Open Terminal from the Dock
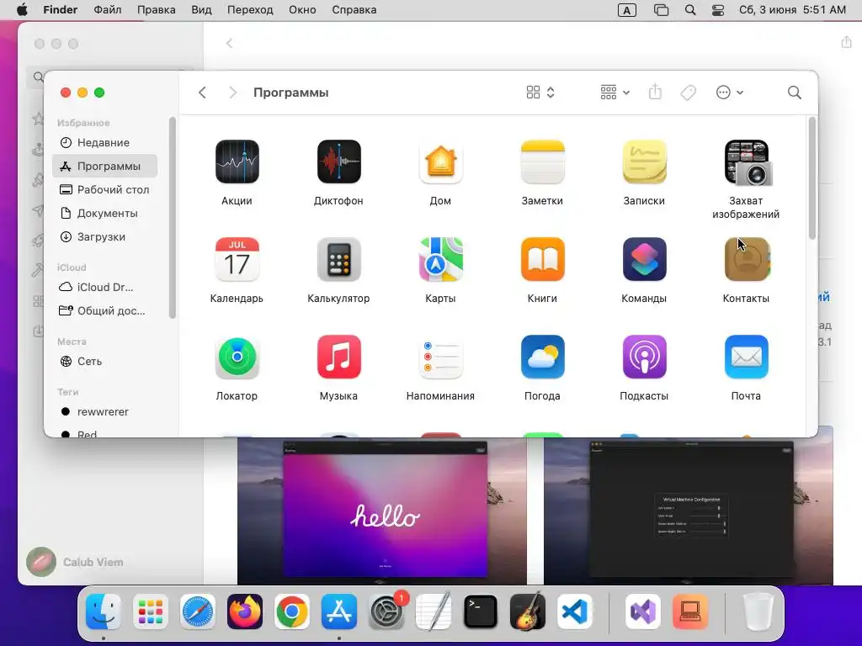The image size is (862, 646). point(481,611)
